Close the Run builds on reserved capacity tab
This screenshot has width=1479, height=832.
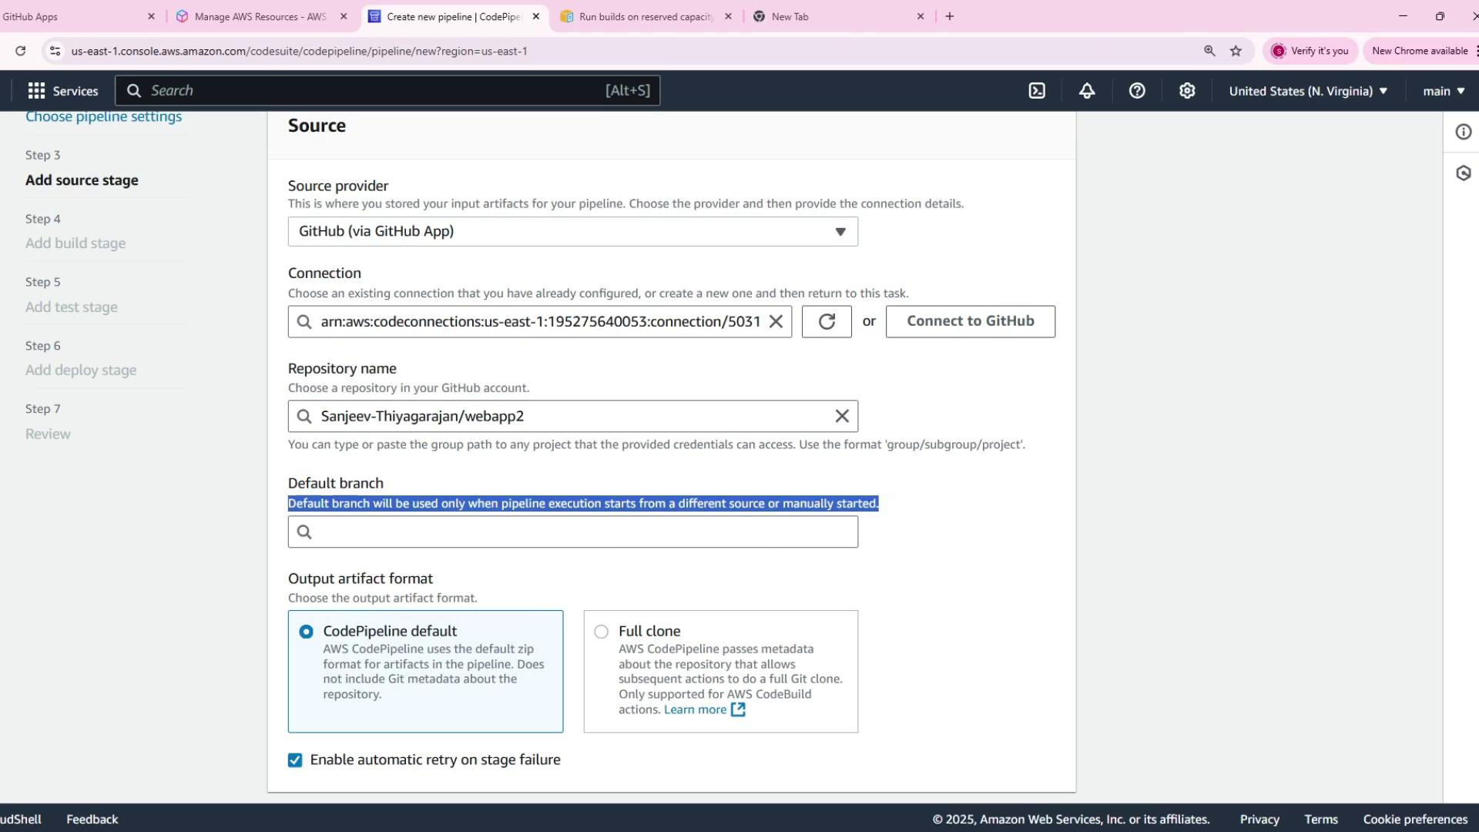pyautogui.click(x=728, y=16)
